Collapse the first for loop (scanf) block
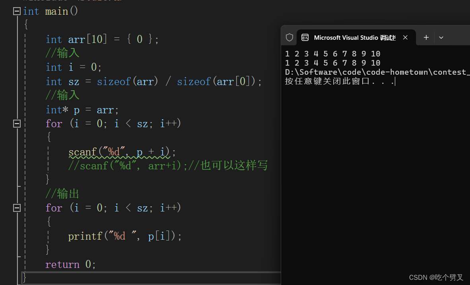Screen dimensions: 470x285 click(x=17, y=124)
